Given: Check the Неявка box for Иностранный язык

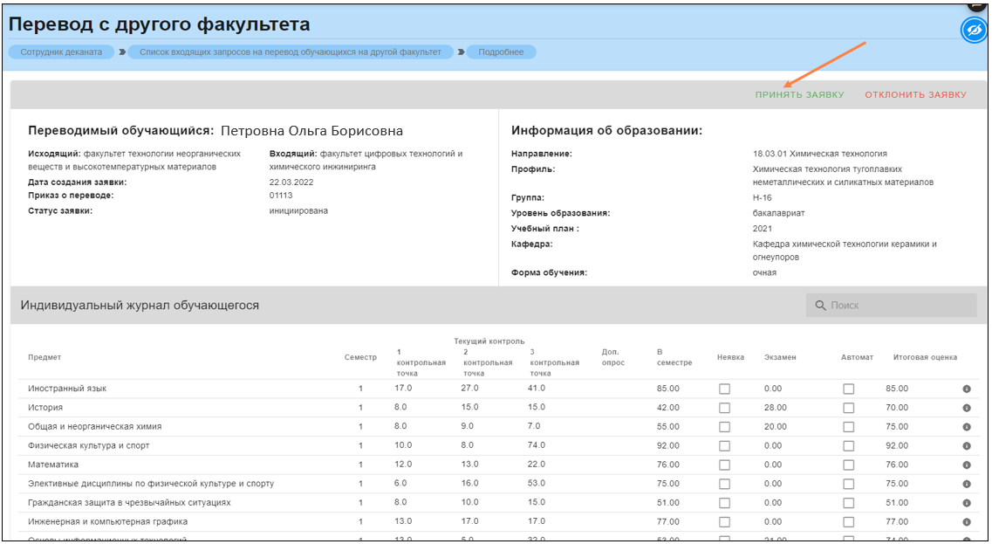Looking at the screenshot, I should point(724,389).
